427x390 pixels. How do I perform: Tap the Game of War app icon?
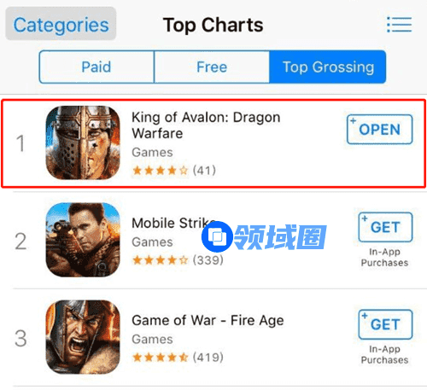tap(83, 337)
